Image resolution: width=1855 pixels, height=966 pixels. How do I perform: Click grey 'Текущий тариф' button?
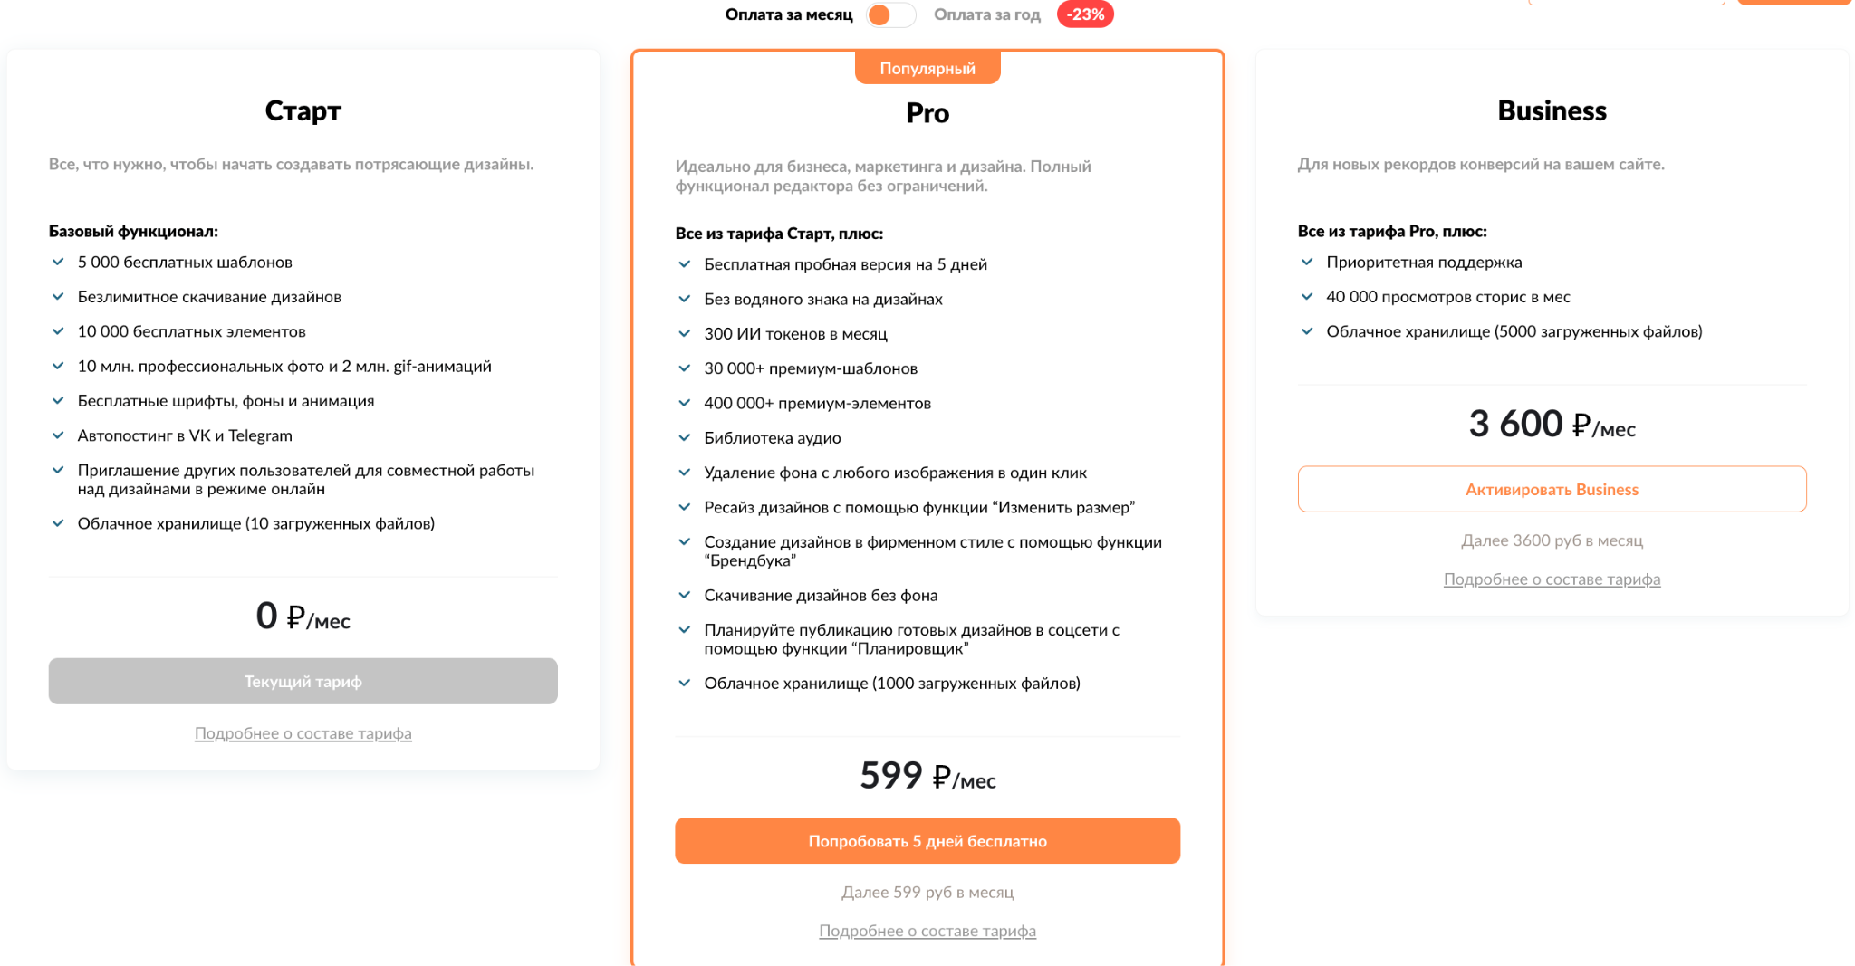[303, 682]
